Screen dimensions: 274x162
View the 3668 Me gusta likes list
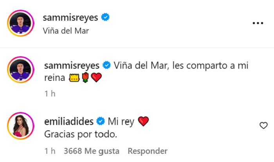[x=91, y=151]
